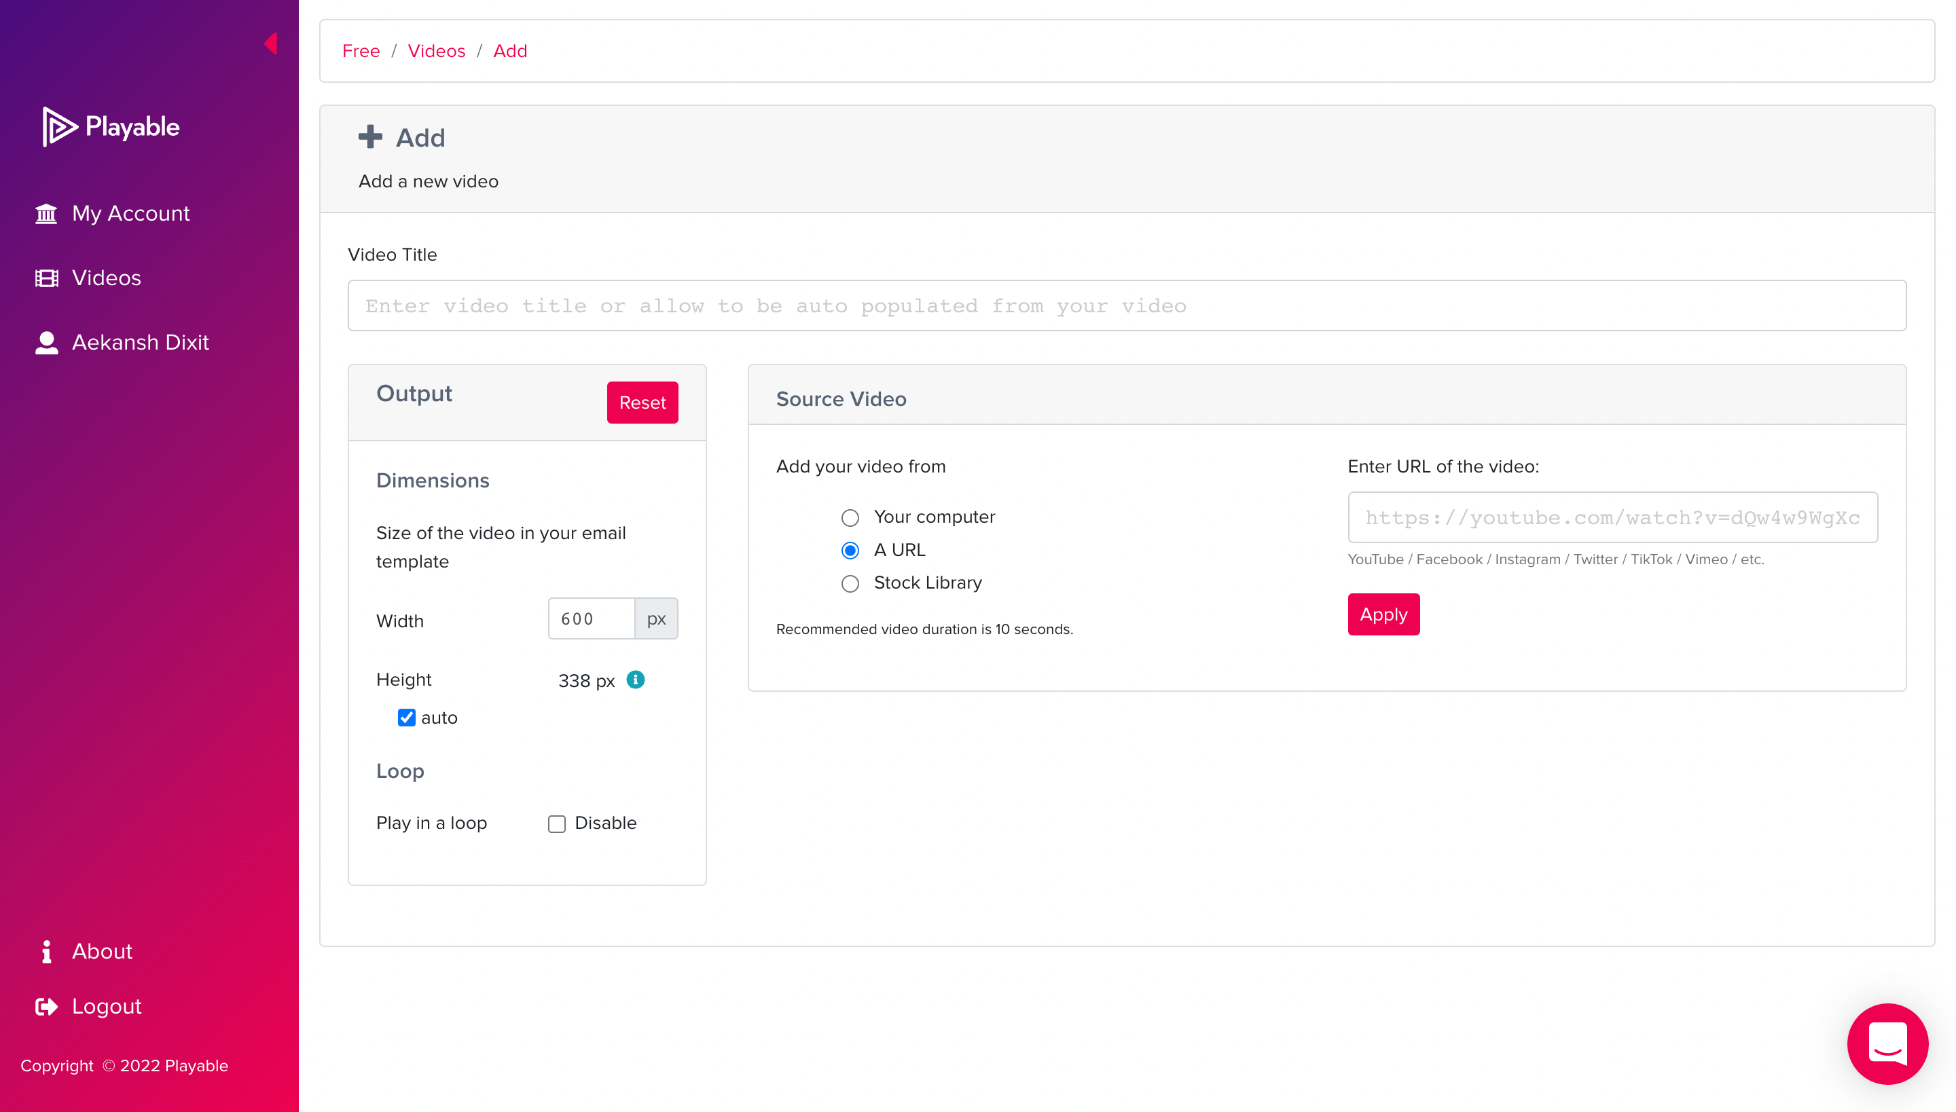Select the Stock Library radio option
Screen dimensions: 1956x1112
tap(850, 584)
